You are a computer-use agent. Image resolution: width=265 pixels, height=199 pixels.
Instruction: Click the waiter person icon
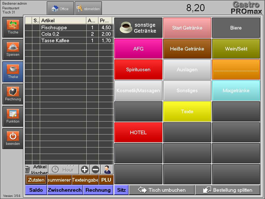coord(107,170)
